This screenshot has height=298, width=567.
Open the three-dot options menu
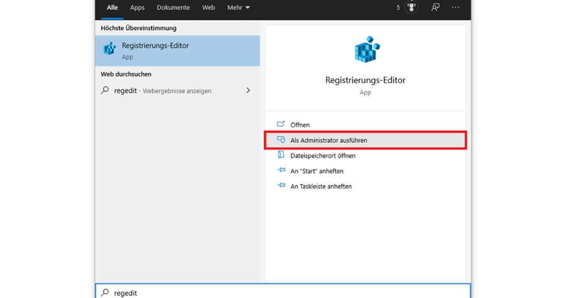(x=455, y=8)
